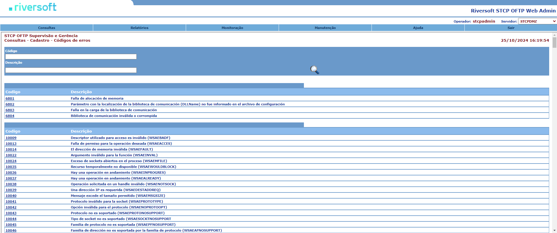The image size is (557, 233).
Task: Click the WSAEDESTADDREQ description text
Action: [x=116, y=190]
